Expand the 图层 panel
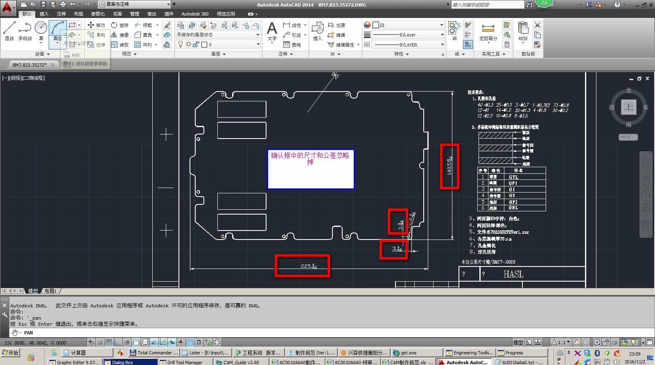 (218, 54)
